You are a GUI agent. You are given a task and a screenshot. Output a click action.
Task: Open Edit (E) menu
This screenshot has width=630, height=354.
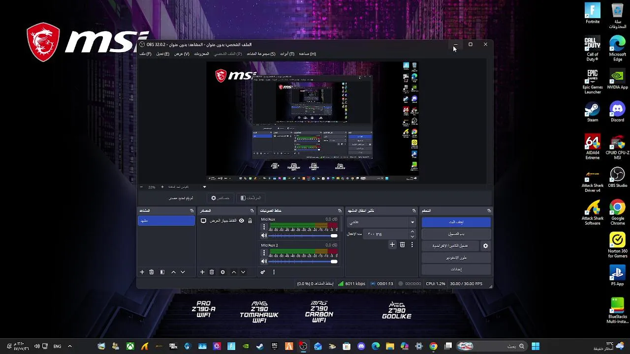point(163,54)
